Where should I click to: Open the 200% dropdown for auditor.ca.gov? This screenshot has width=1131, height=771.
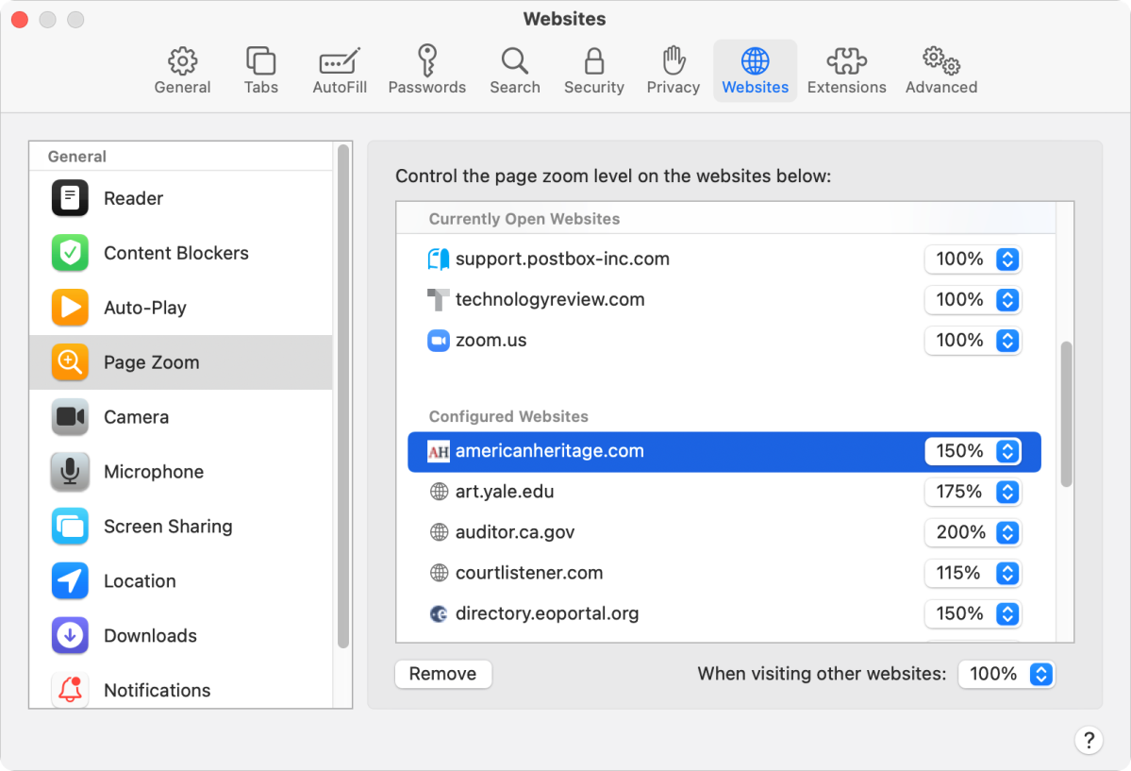[x=973, y=532]
